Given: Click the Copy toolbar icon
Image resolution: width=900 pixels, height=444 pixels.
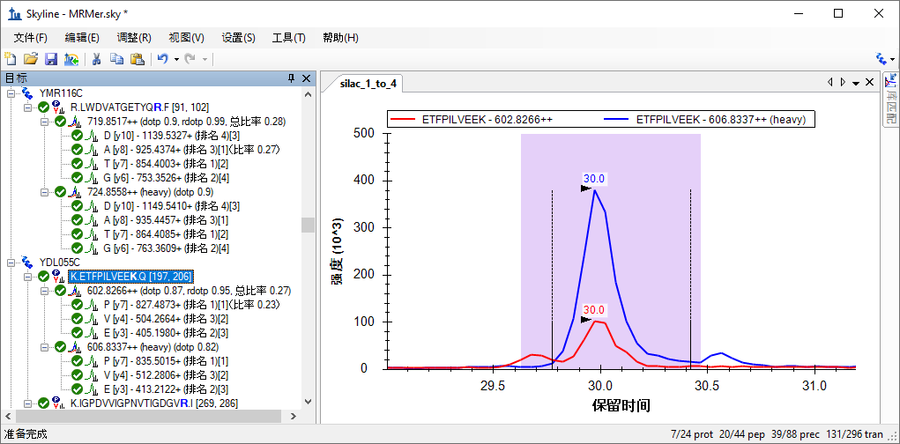Looking at the screenshot, I should 116,58.
